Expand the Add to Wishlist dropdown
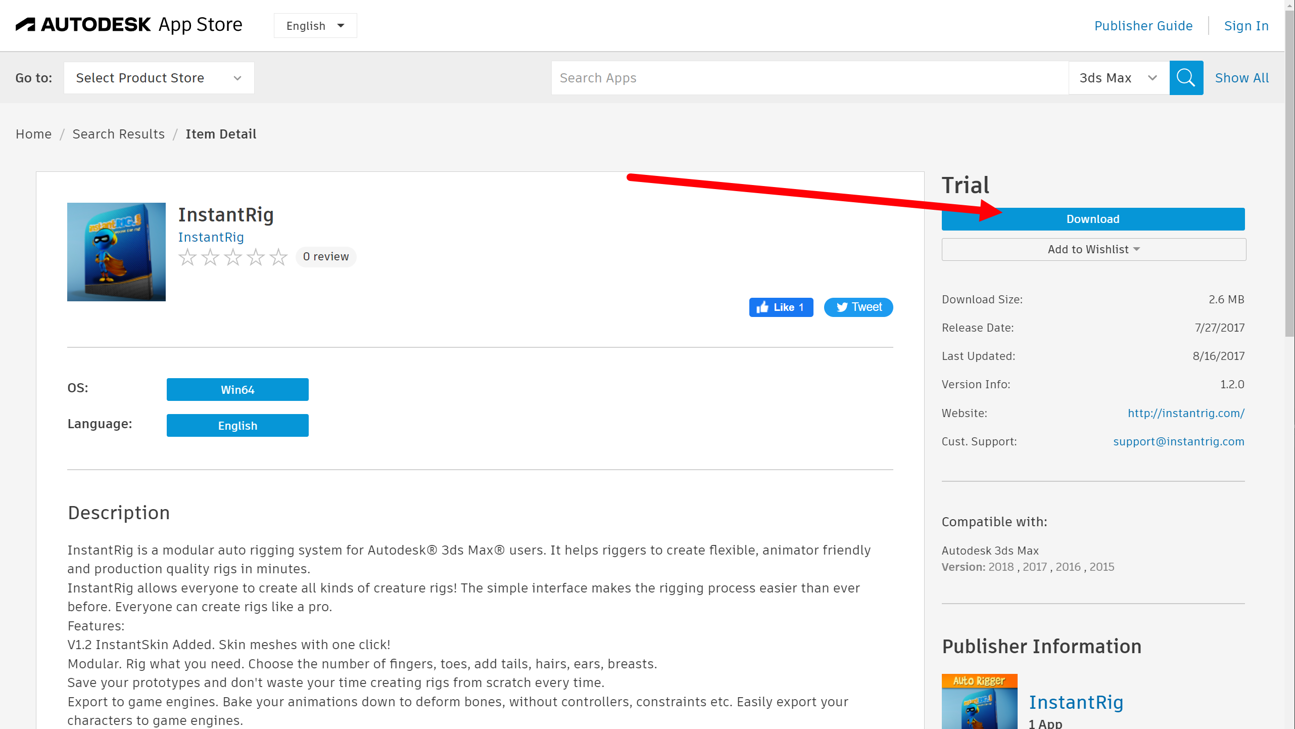Image resolution: width=1295 pixels, height=729 pixels. (1093, 249)
